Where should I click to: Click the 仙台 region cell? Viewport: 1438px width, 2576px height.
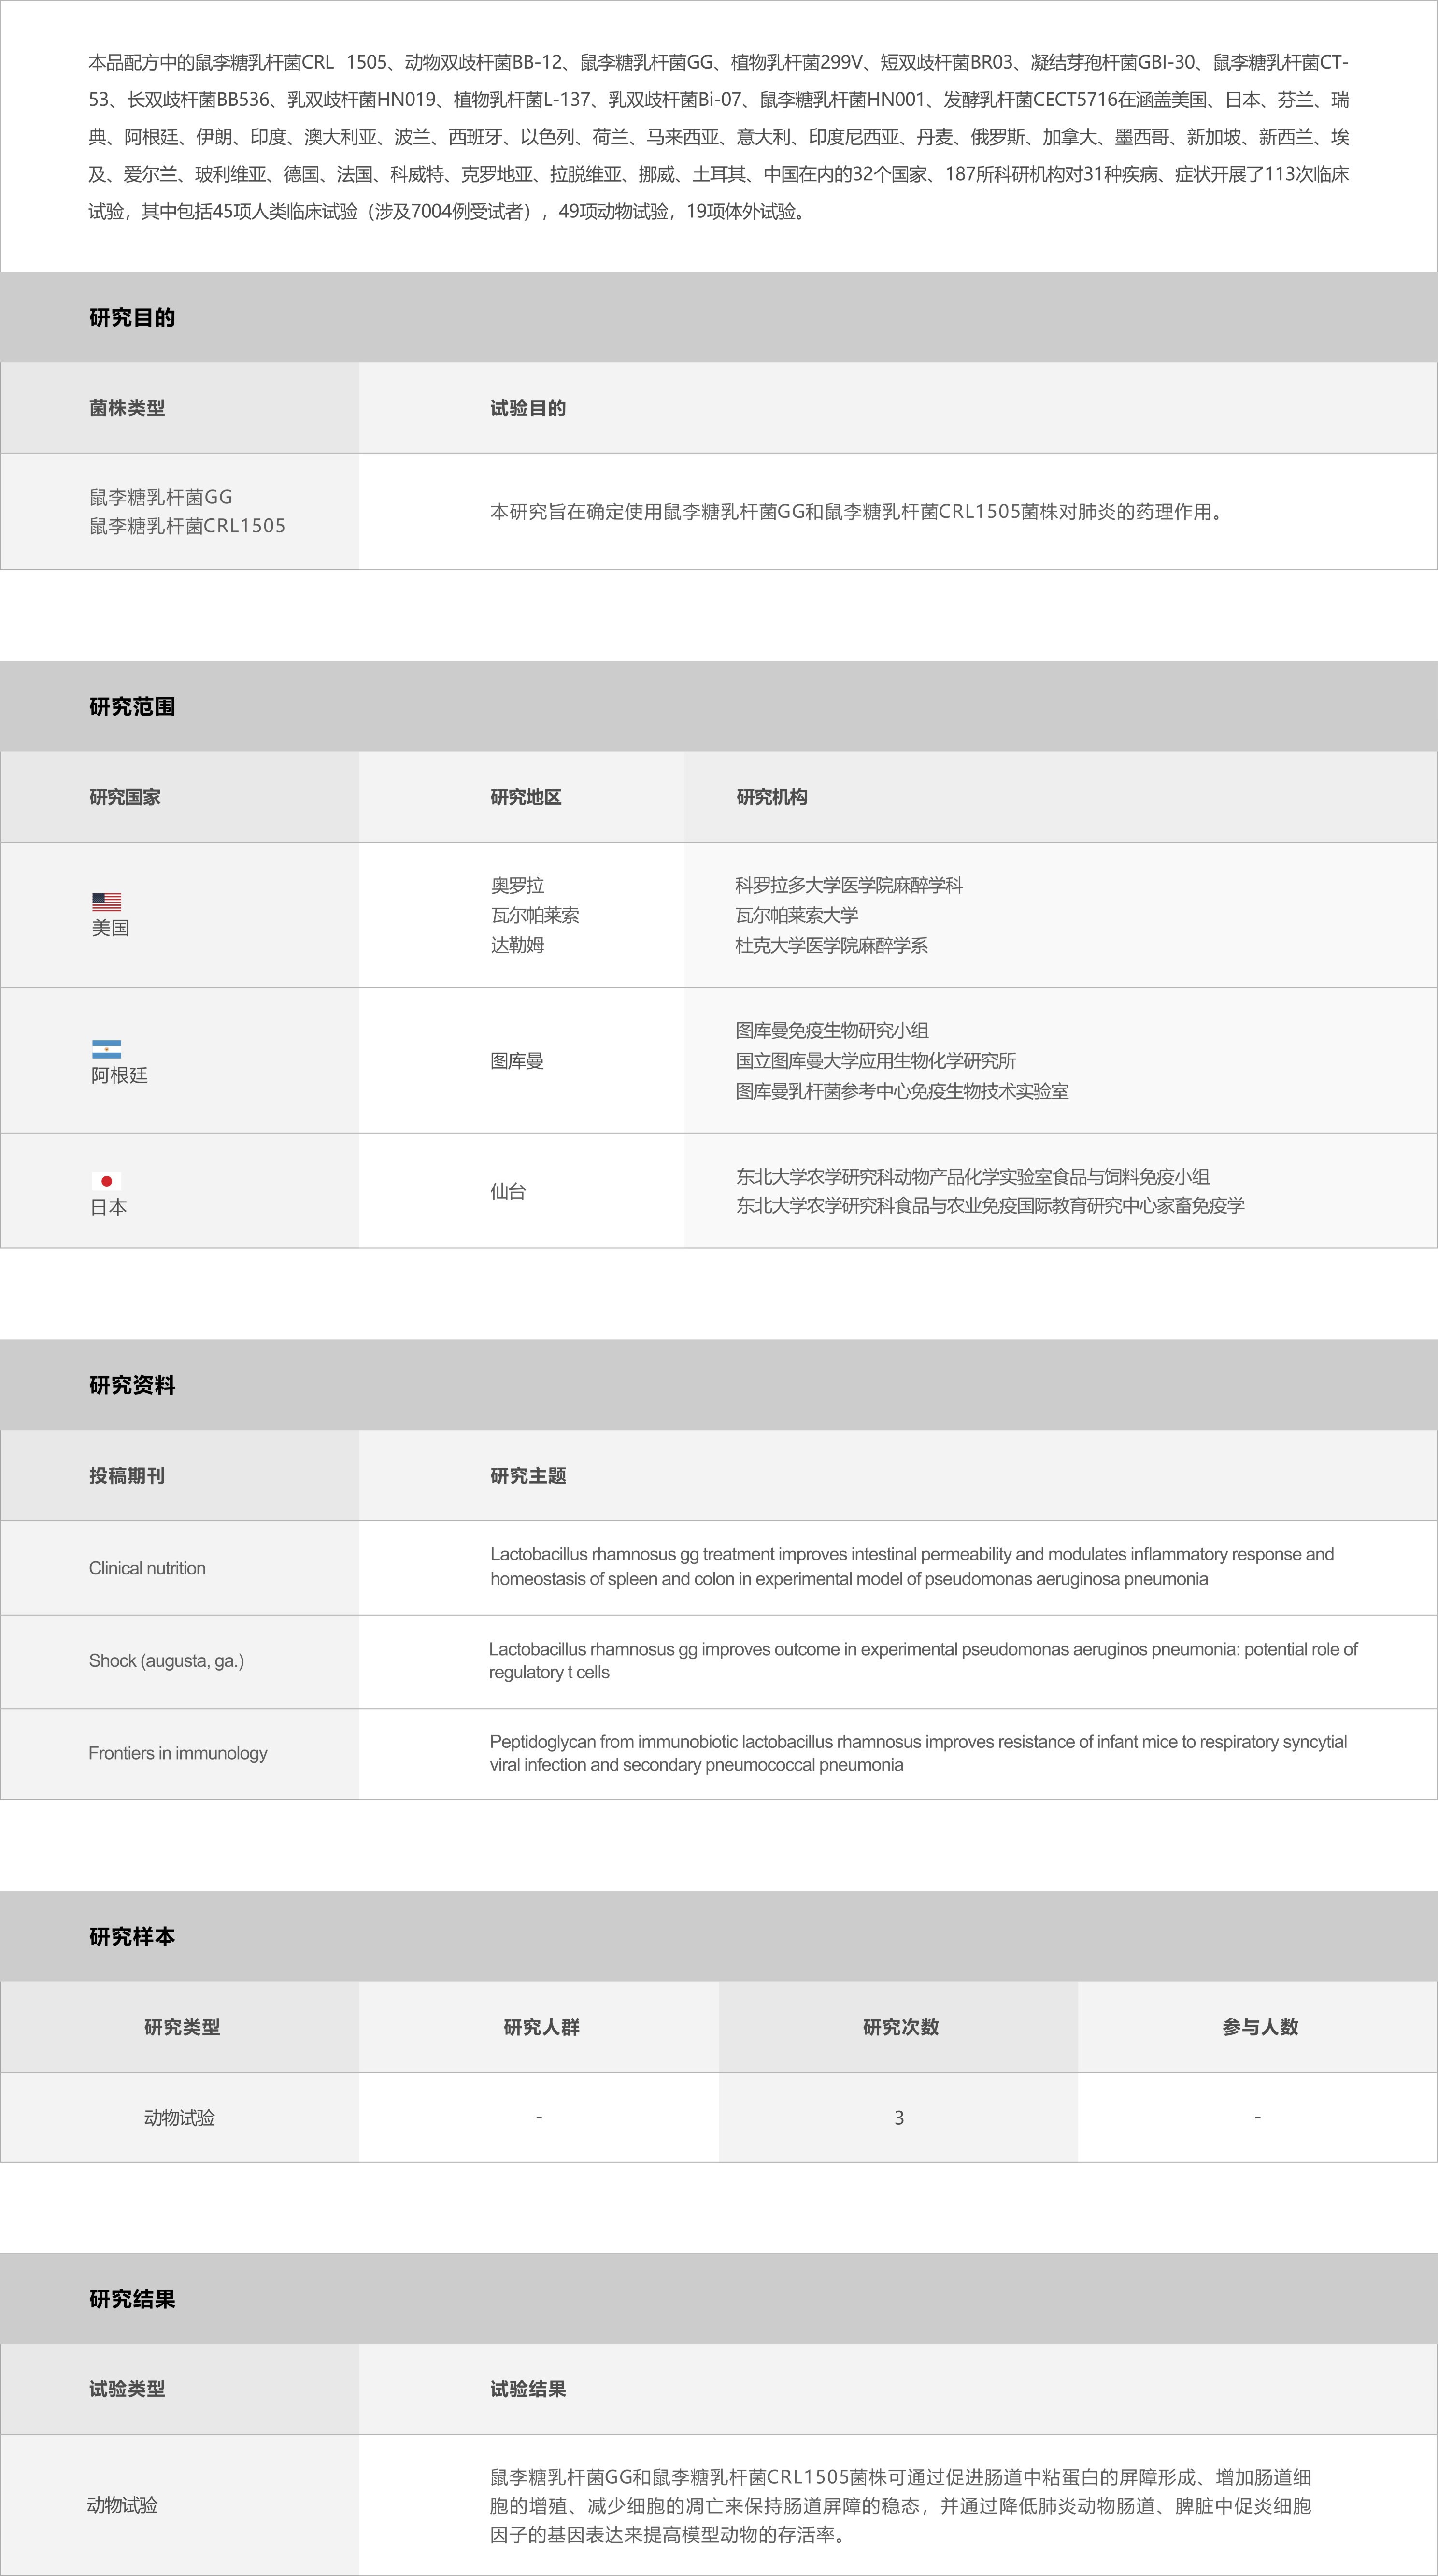(x=508, y=1191)
